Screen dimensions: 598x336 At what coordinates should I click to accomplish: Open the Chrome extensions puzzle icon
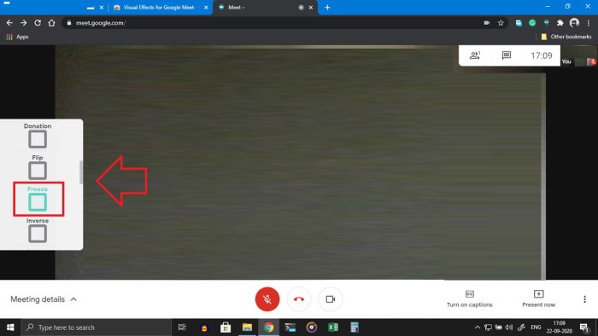click(x=560, y=23)
